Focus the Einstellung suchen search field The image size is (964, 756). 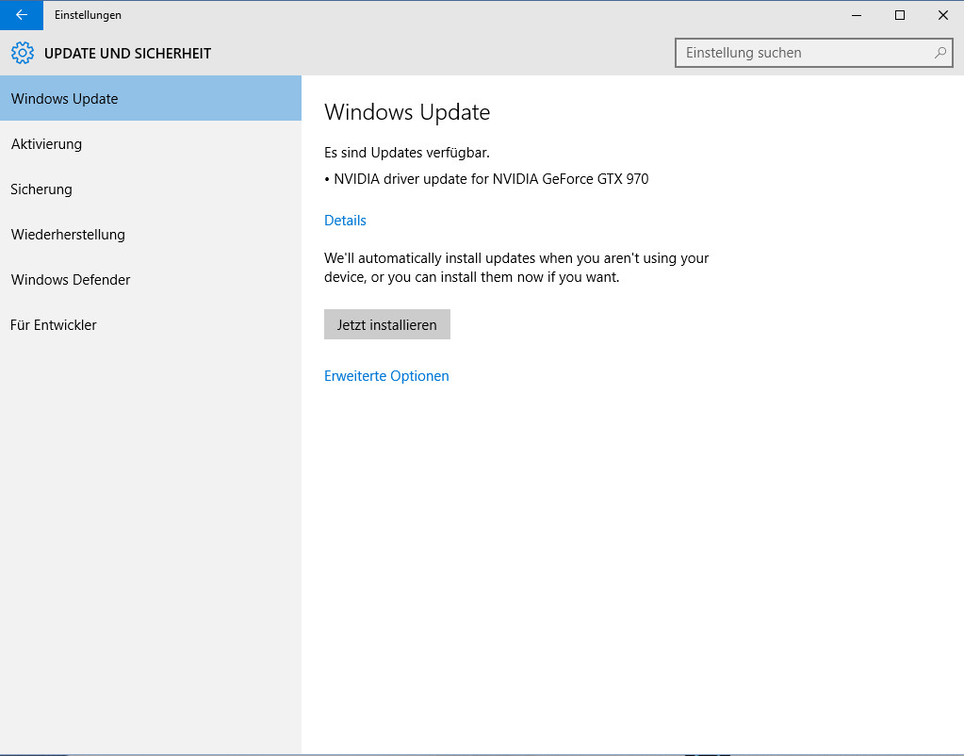(813, 53)
